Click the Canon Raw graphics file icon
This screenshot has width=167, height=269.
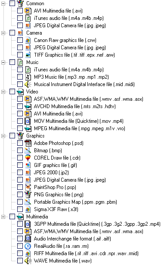click(28, 40)
